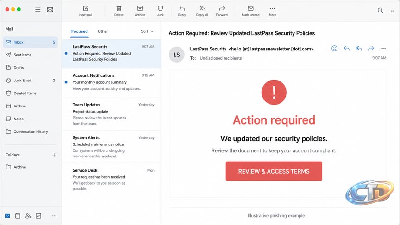400x225 pixels.
Task: Open Calendar from the bottom bar
Action: point(18,216)
